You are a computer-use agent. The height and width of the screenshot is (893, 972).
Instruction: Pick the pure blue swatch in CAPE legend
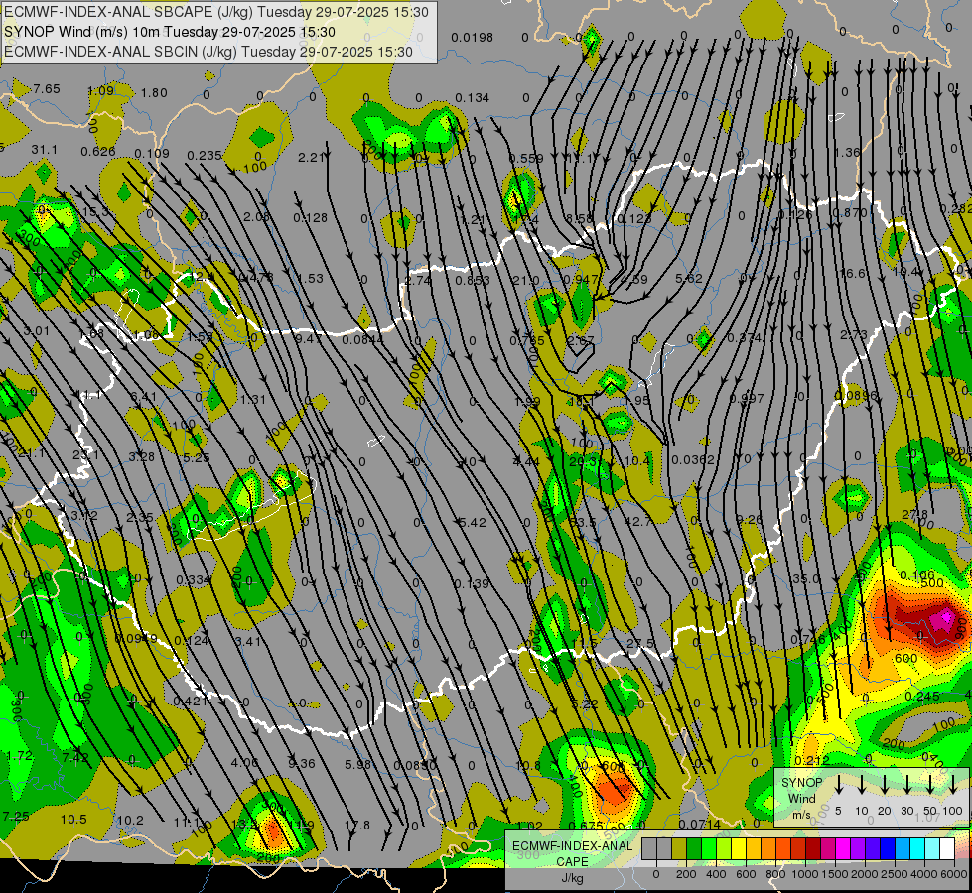click(x=888, y=849)
